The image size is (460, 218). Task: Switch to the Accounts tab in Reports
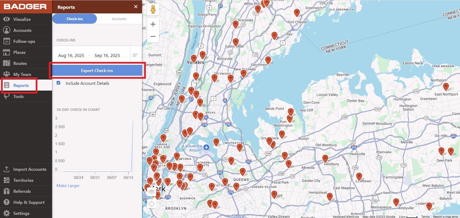tap(119, 19)
